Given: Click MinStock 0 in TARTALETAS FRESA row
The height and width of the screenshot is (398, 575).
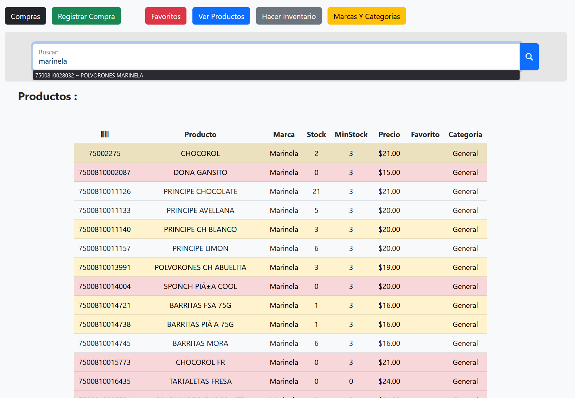Looking at the screenshot, I should click(351, 381).
